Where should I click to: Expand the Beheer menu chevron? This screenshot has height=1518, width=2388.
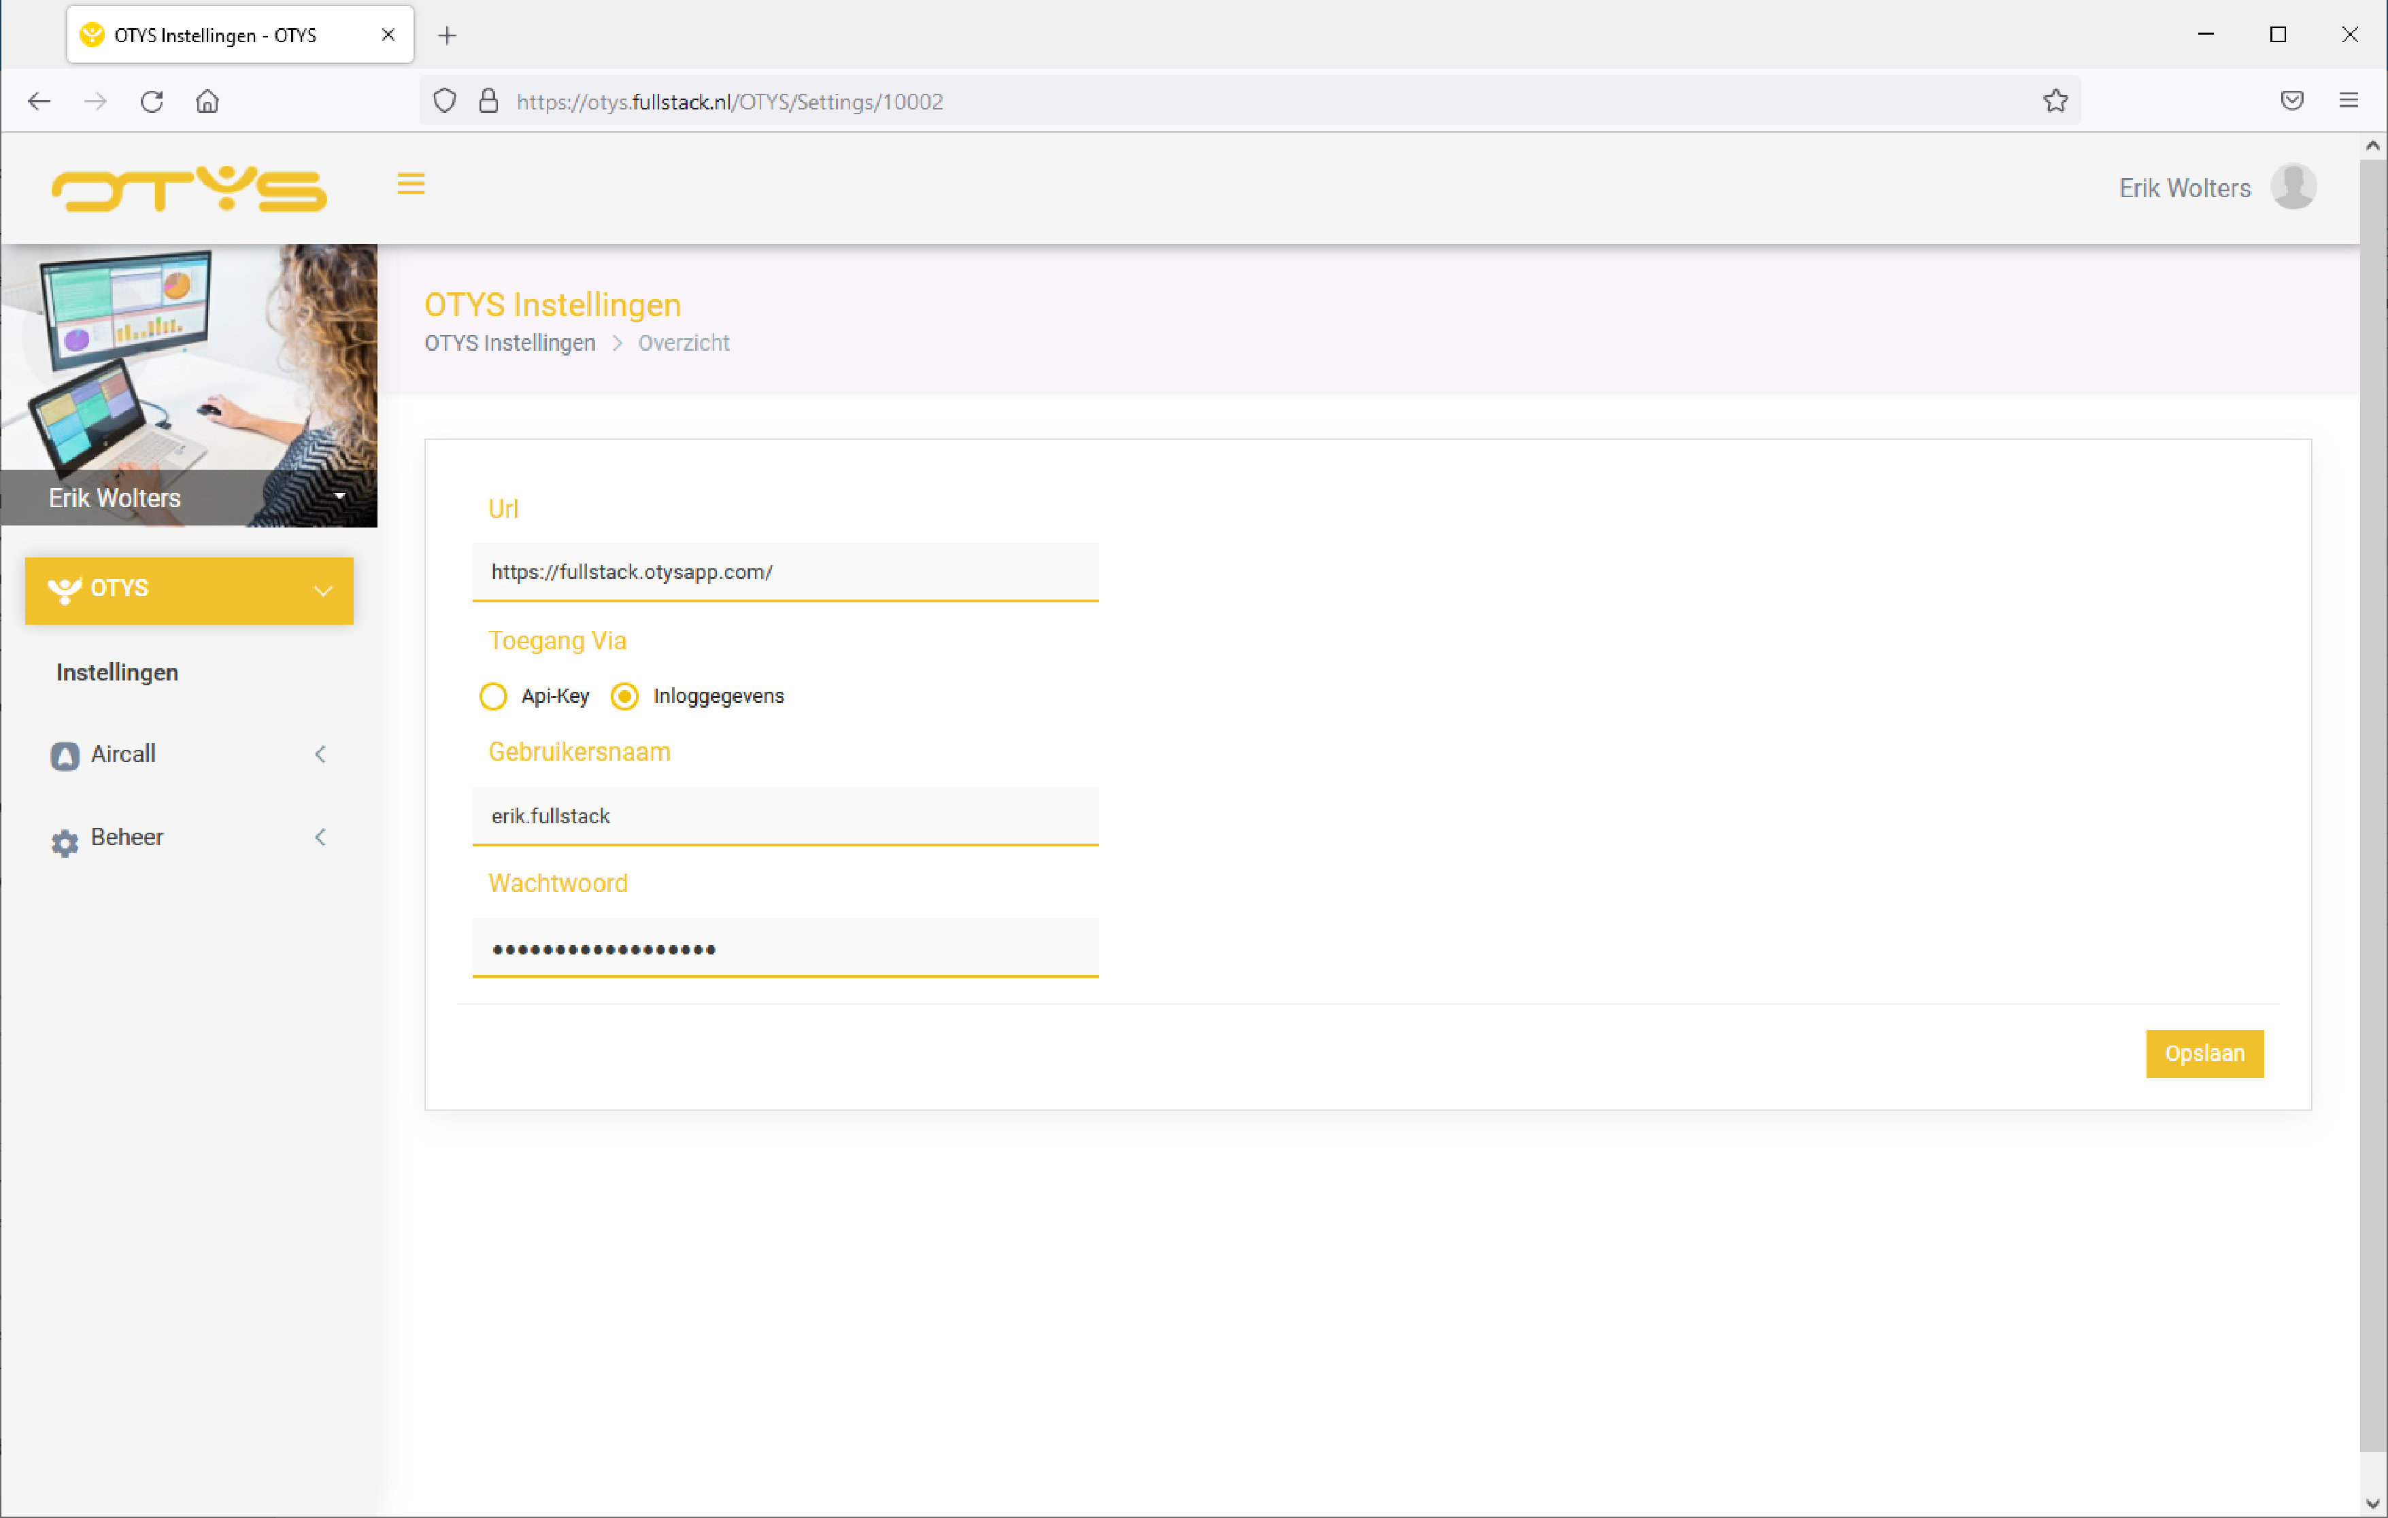[x=320, y=839]
